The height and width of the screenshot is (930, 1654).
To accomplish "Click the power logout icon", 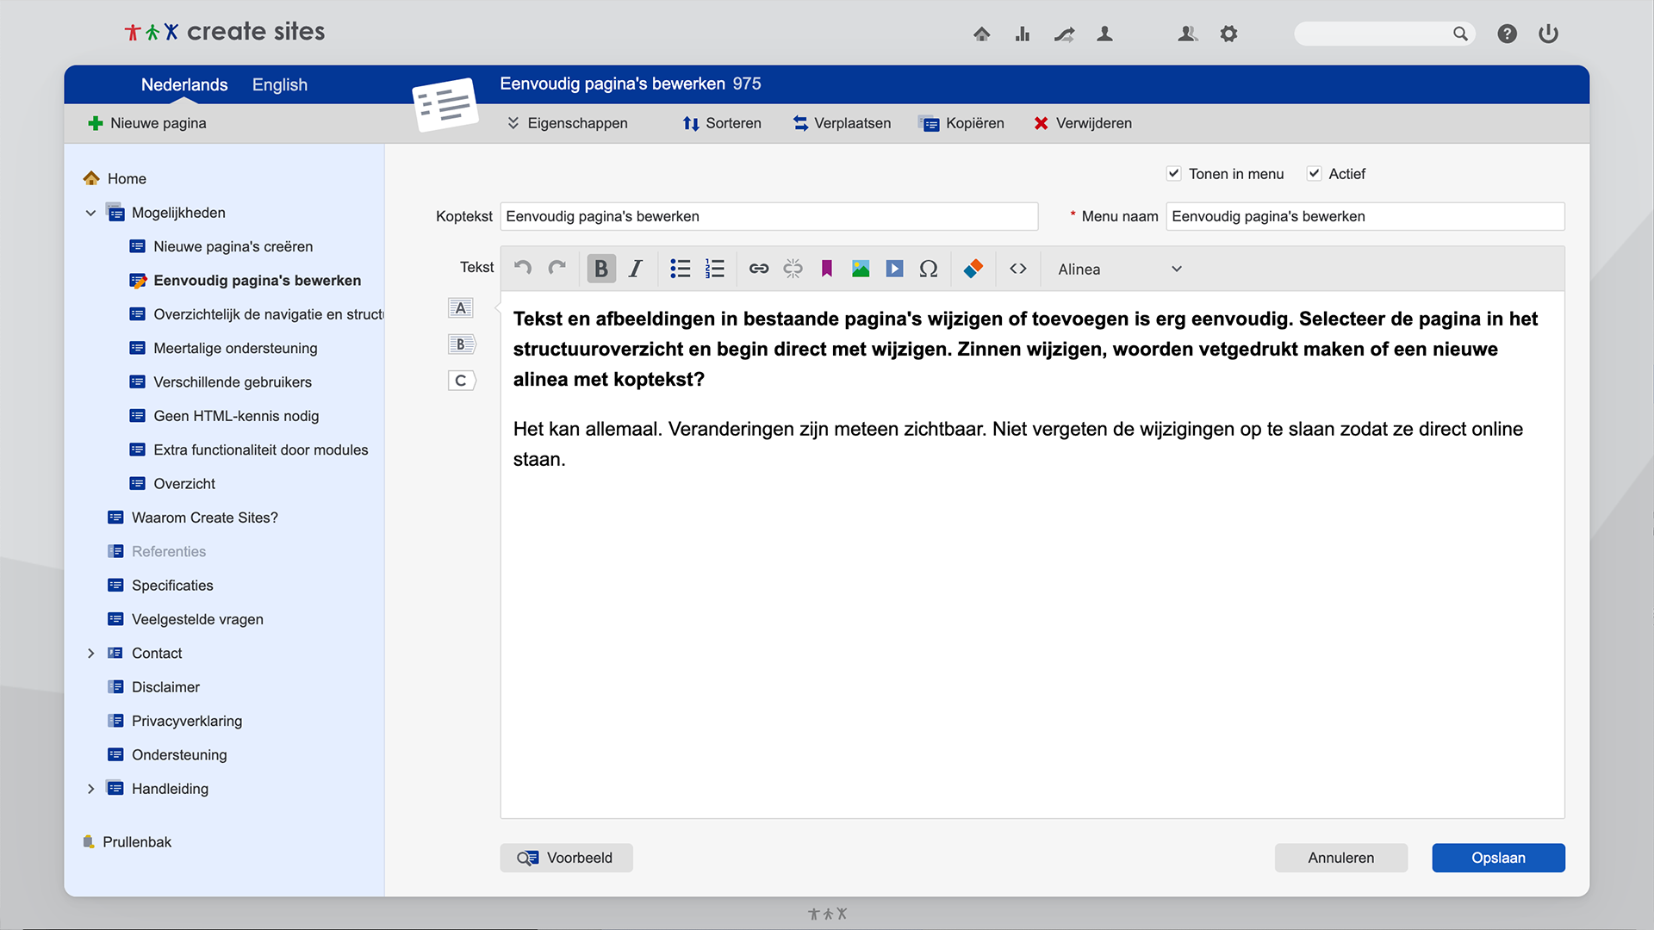I will click(1548, 34).
